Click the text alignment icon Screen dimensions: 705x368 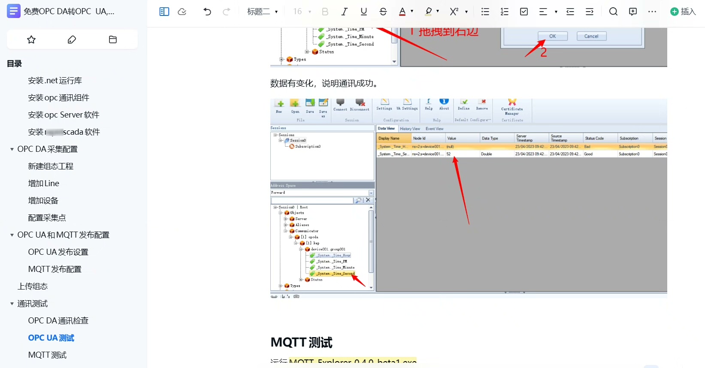click(543, 12)
